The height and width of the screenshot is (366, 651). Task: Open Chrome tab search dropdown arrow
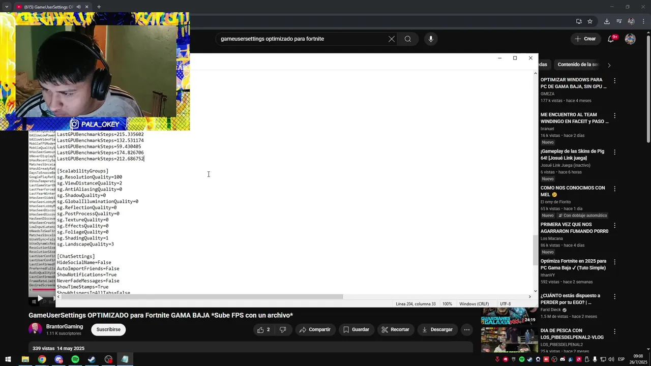[7, 7]
